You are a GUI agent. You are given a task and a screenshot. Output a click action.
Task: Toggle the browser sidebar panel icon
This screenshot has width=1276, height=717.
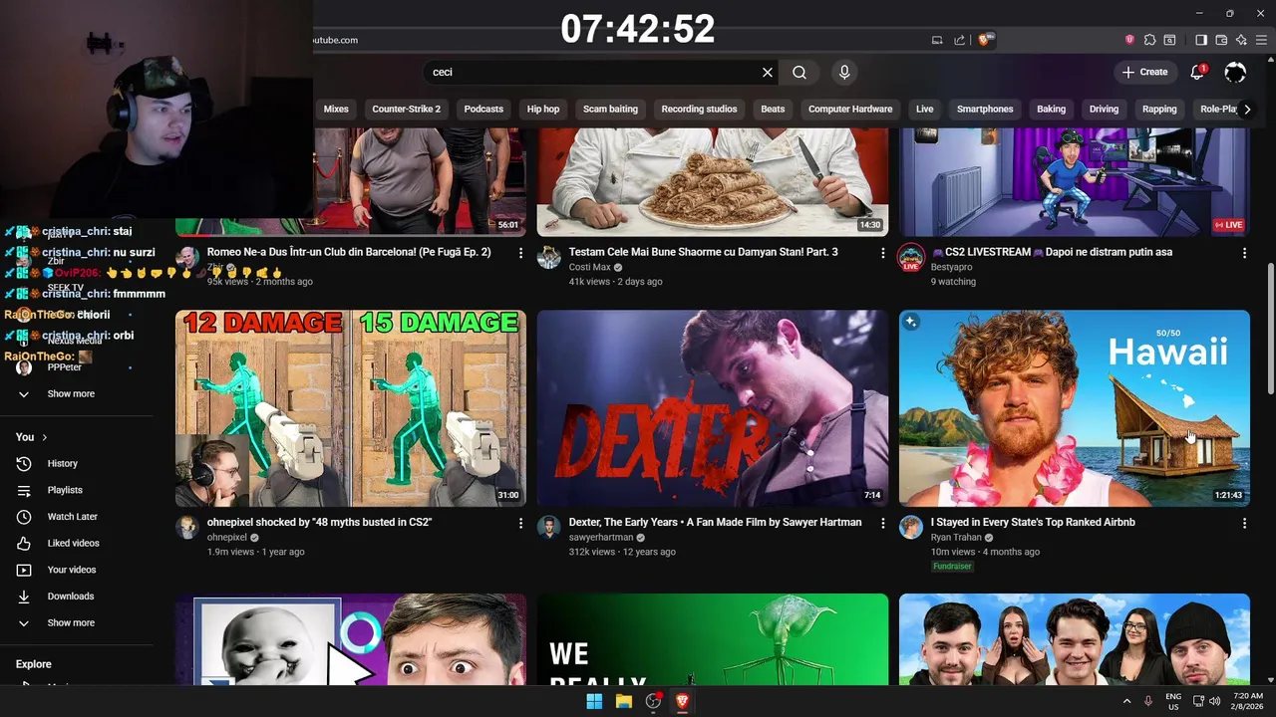(x=1201, y=40)
